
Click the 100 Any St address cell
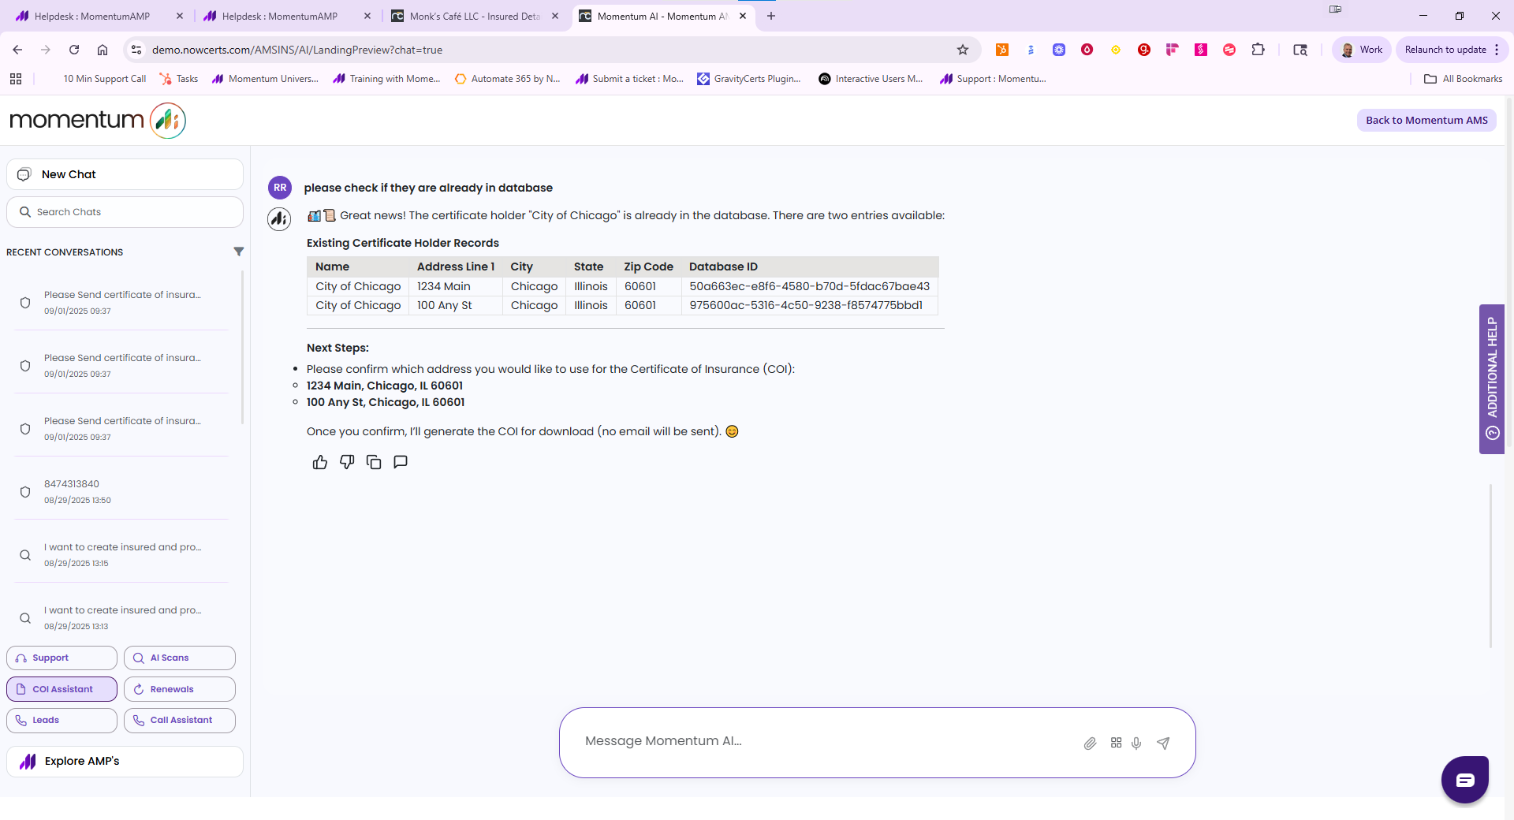456,305
